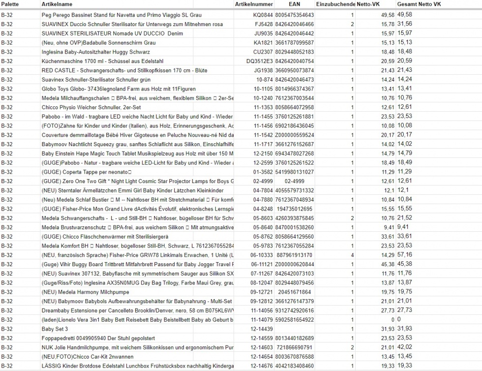Select the RED CASTLE Stillkopfkissen article name
Viewport: 482px width, 371px height.
(x=124, y=70)
